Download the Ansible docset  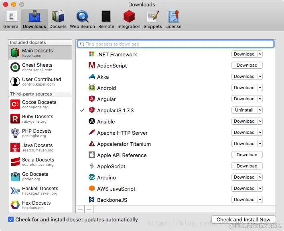coord(244,121)
